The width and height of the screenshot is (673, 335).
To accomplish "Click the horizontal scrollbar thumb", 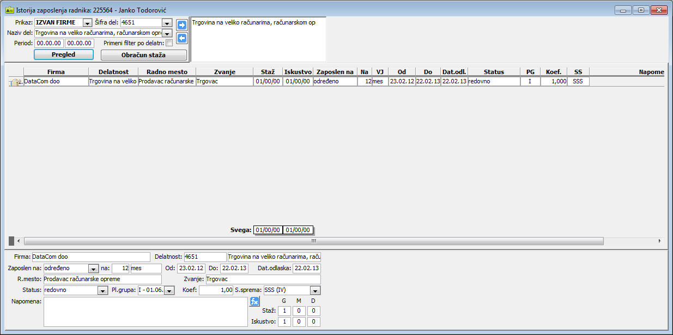I will coord(313,241).
